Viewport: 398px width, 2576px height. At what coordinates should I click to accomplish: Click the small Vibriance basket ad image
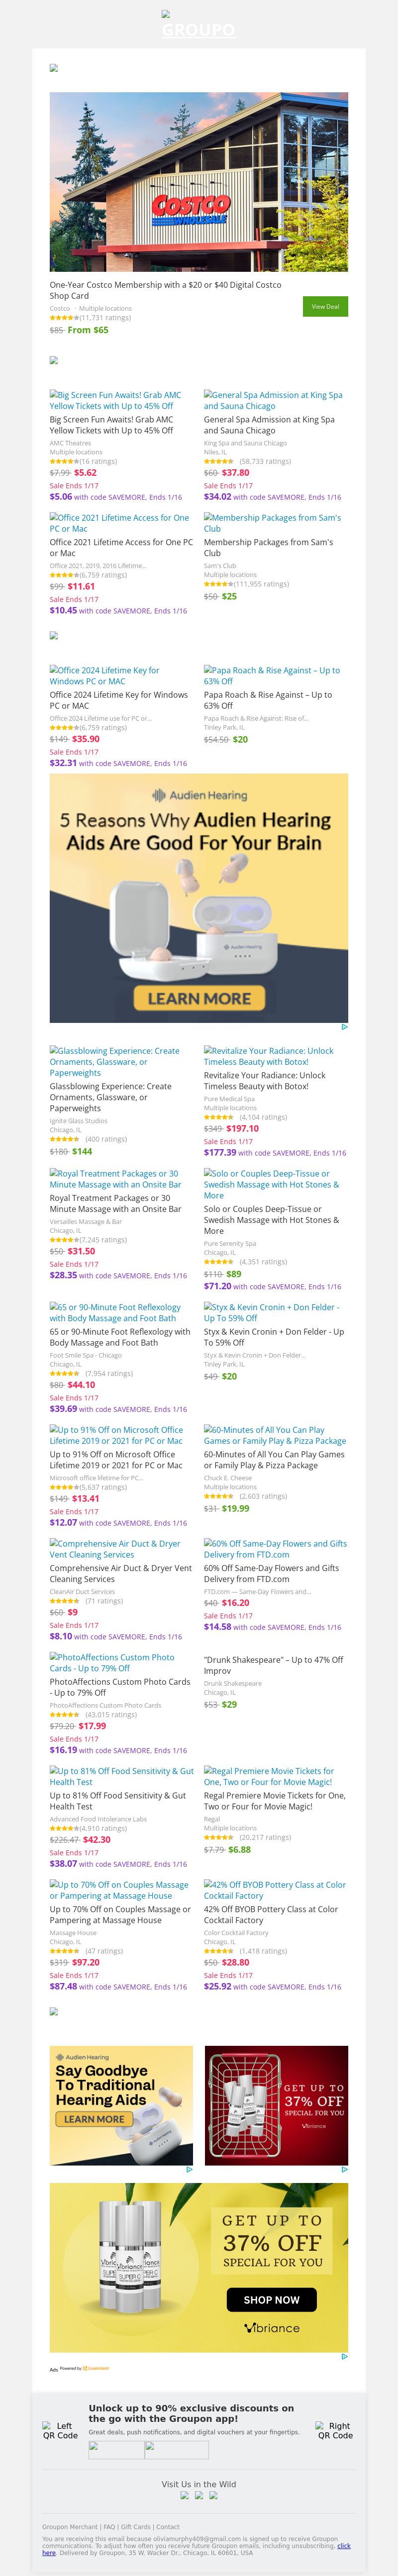[276, 2104]
